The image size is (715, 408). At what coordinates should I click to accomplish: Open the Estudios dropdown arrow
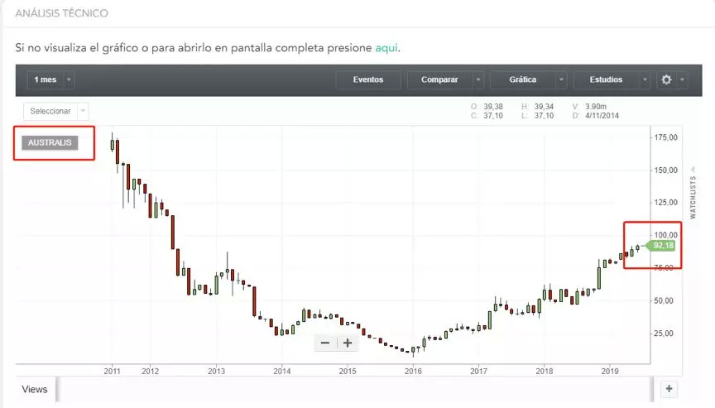click(644, 79)
